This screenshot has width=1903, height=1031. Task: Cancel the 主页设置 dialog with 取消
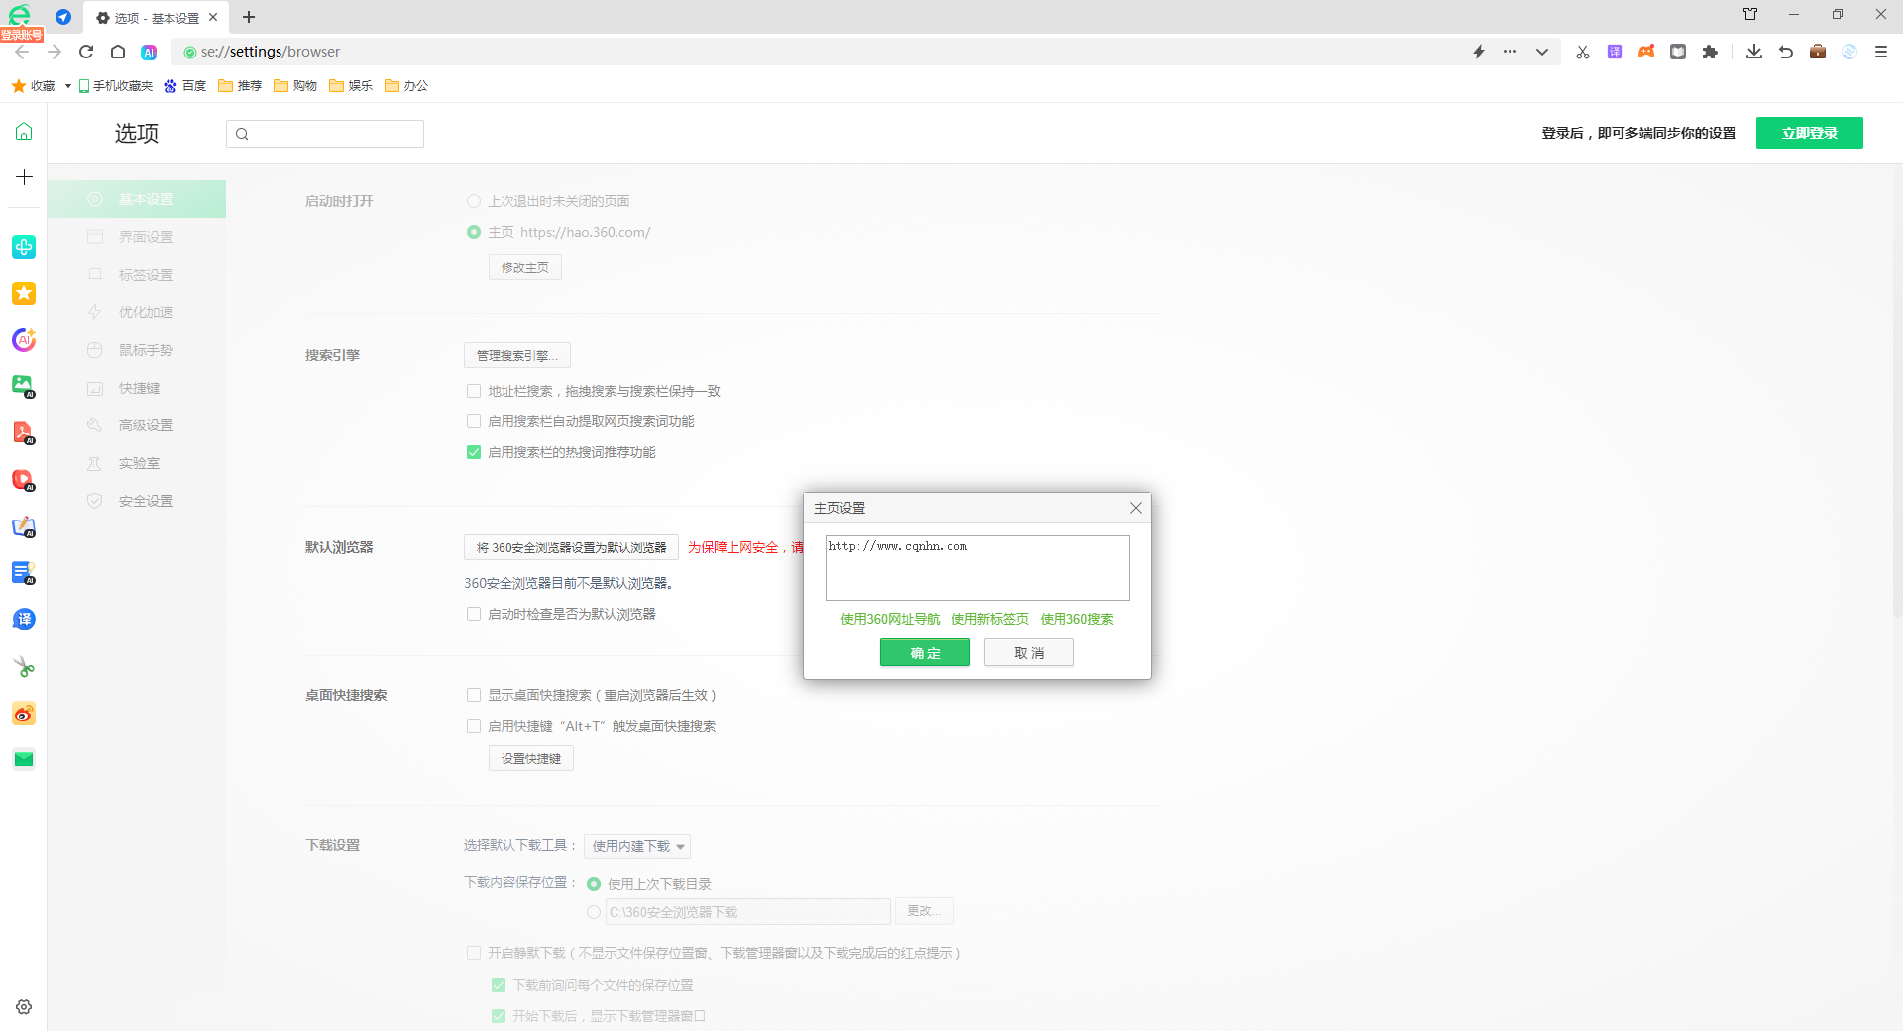(1029, 652)
